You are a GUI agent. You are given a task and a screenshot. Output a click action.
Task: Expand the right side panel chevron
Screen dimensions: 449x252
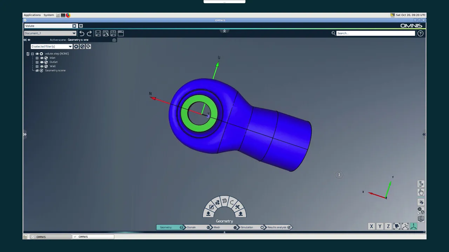(x=424, y=134)
